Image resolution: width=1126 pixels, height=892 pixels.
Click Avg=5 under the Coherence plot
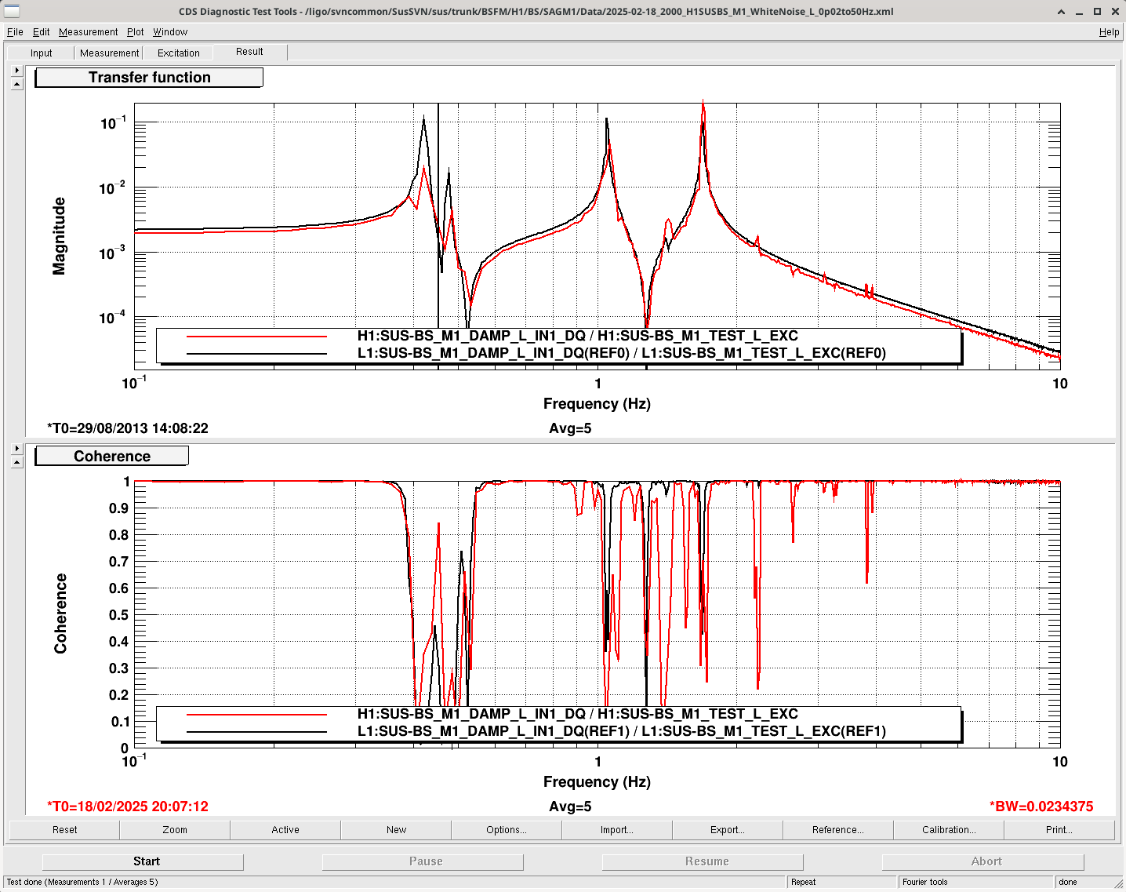tap(570, 806)
